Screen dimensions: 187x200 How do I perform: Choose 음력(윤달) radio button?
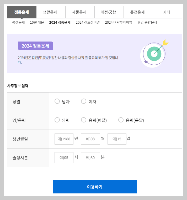(x=121, y=120)
